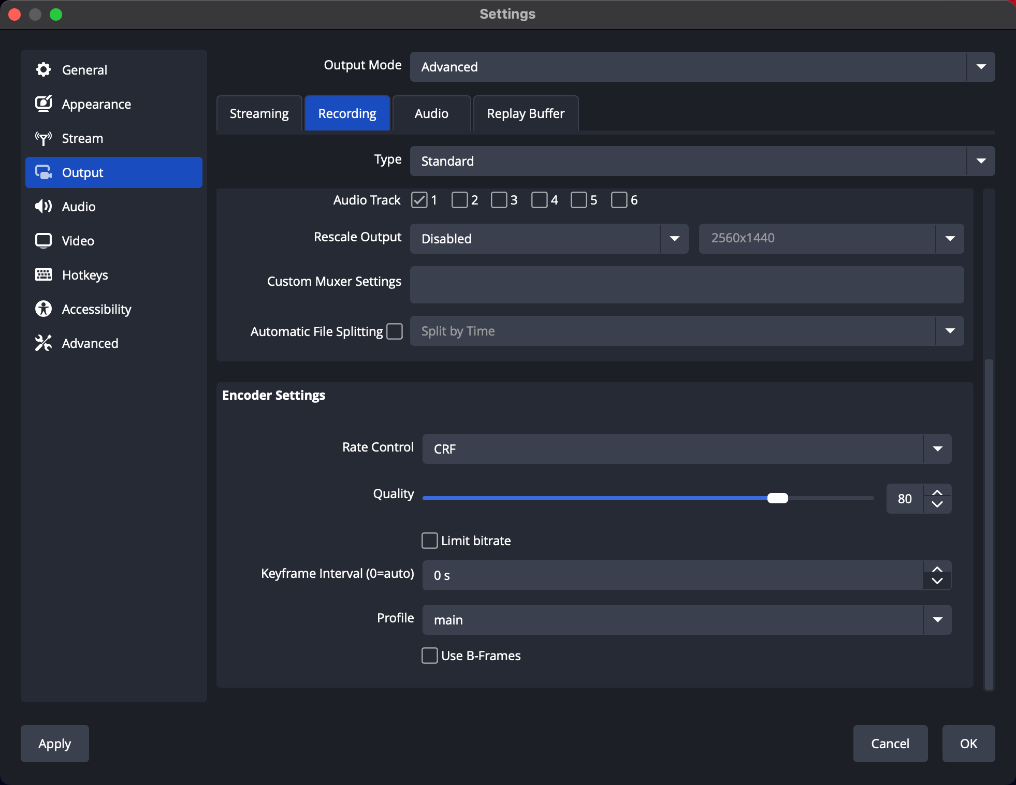Viewport: 1016px width, 785px height.
Task: Enable Audio Track 2
Action: click(460, 200)
